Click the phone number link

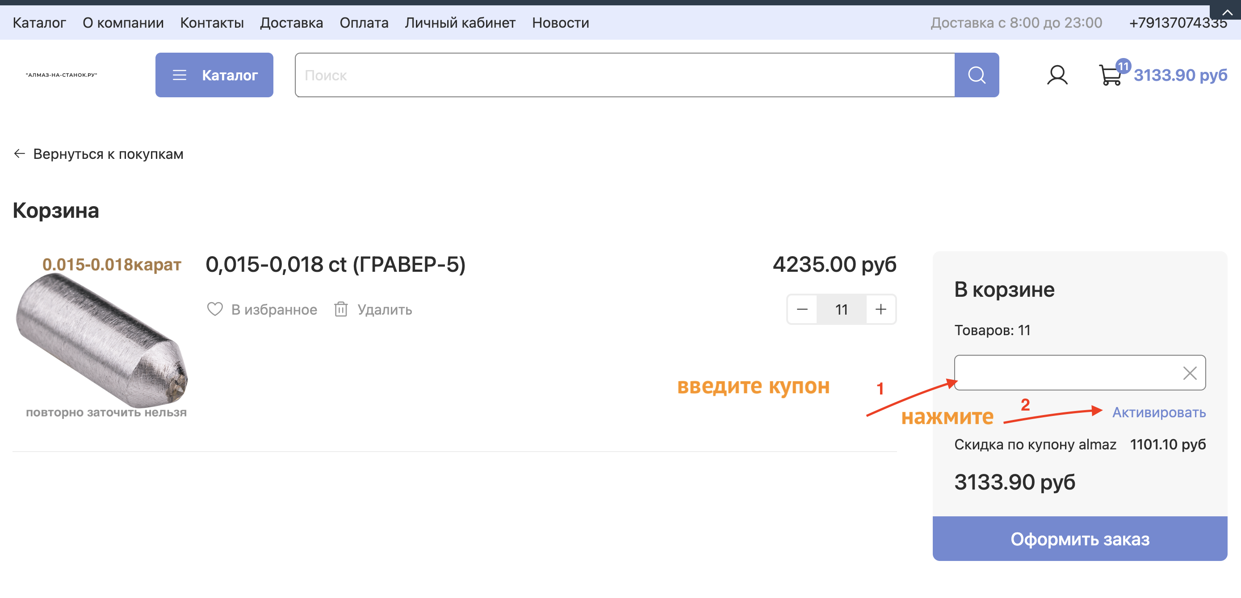coord(1178,23)
